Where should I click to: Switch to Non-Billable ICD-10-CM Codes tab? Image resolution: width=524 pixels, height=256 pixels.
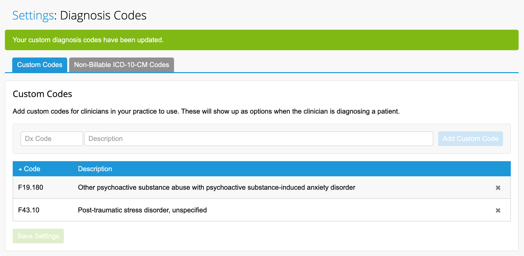coord(121,65)
